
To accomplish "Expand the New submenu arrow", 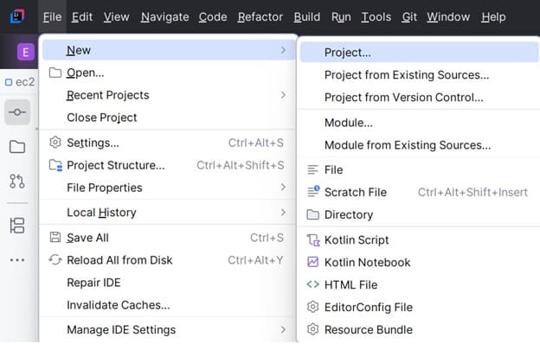I will tap(283, 50).
